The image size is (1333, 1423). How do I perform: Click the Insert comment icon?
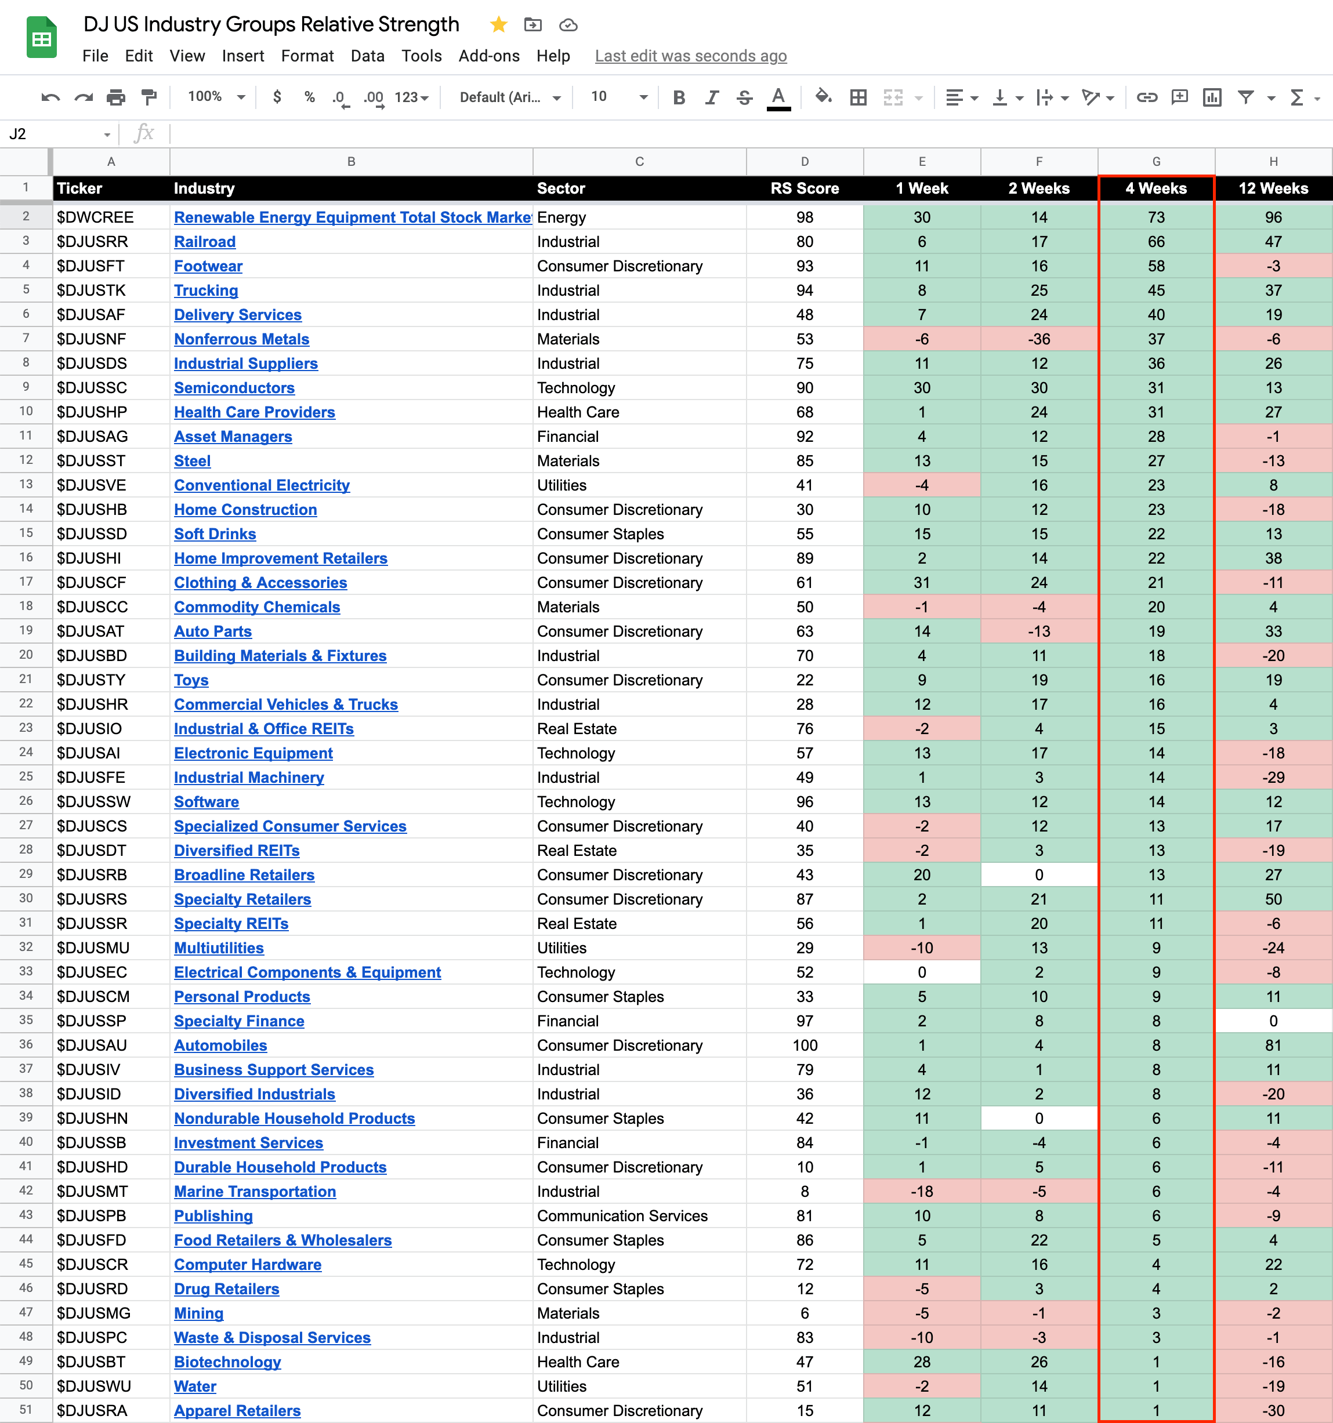[1179, 97]
